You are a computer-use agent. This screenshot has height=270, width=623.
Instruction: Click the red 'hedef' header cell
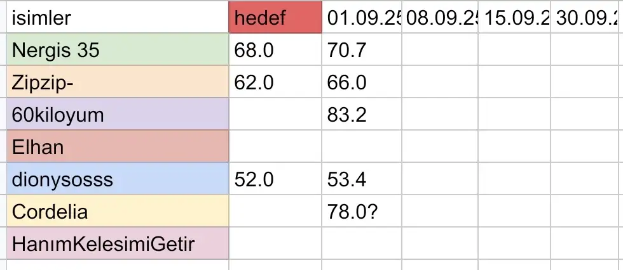pyautogui.click(x=275, y=18)
